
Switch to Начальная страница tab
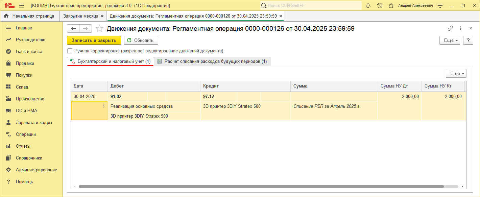30,16
